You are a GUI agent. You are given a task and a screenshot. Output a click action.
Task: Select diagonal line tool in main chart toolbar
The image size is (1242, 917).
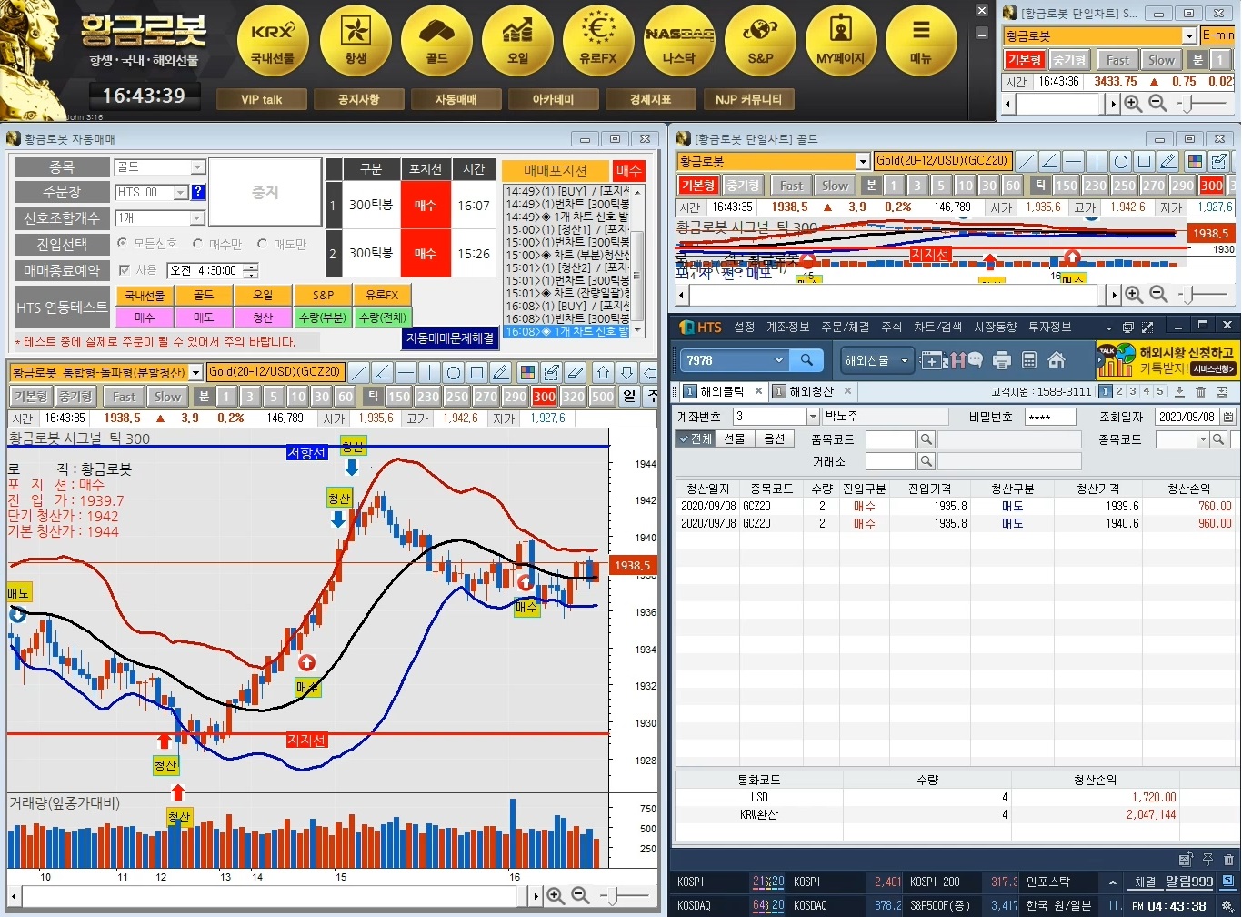click(x=359, y=372)
